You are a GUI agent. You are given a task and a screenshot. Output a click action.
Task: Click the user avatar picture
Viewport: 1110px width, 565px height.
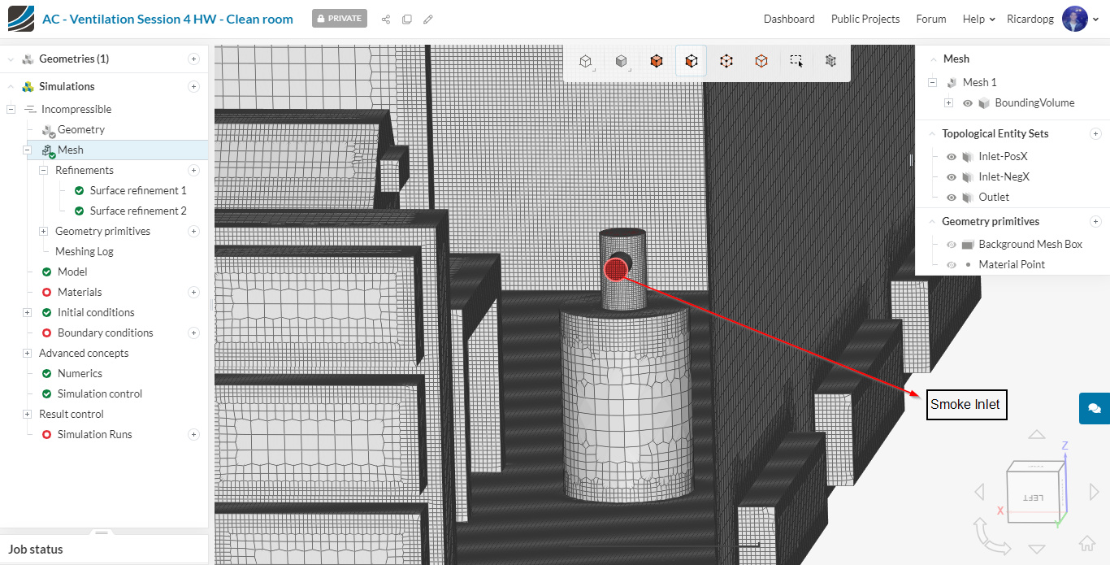click(x=1075, y=19)
